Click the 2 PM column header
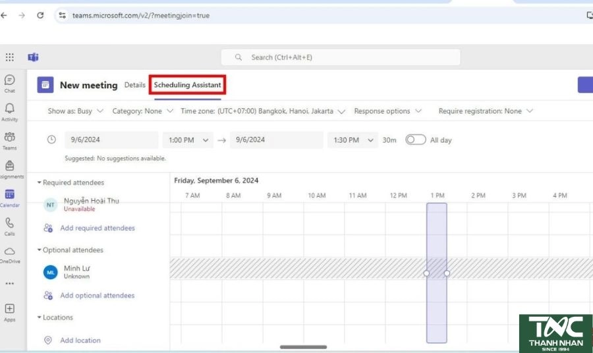 click(x=478, y=196)
